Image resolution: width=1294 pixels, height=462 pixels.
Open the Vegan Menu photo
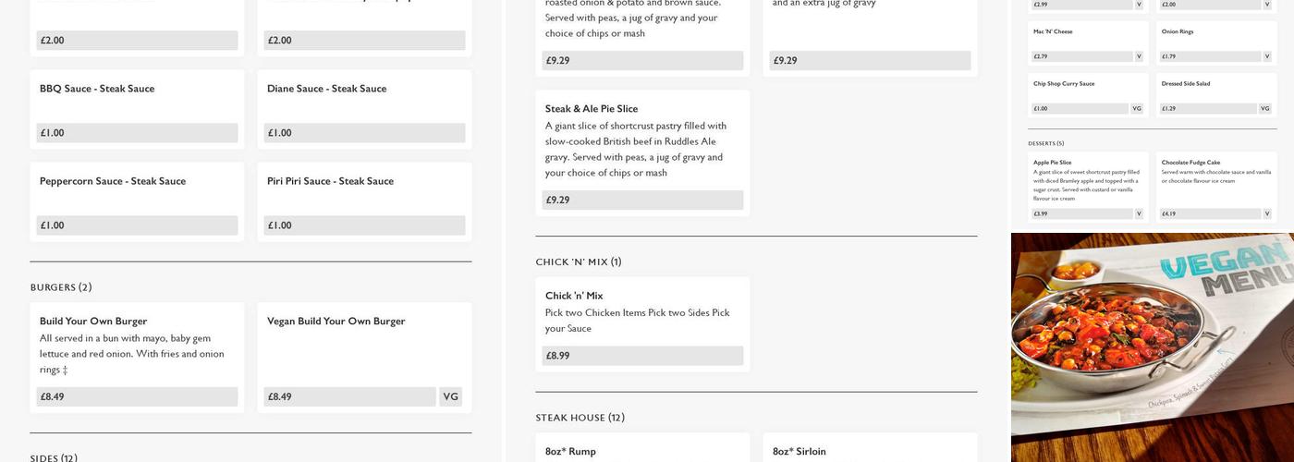click(1152, 346)
